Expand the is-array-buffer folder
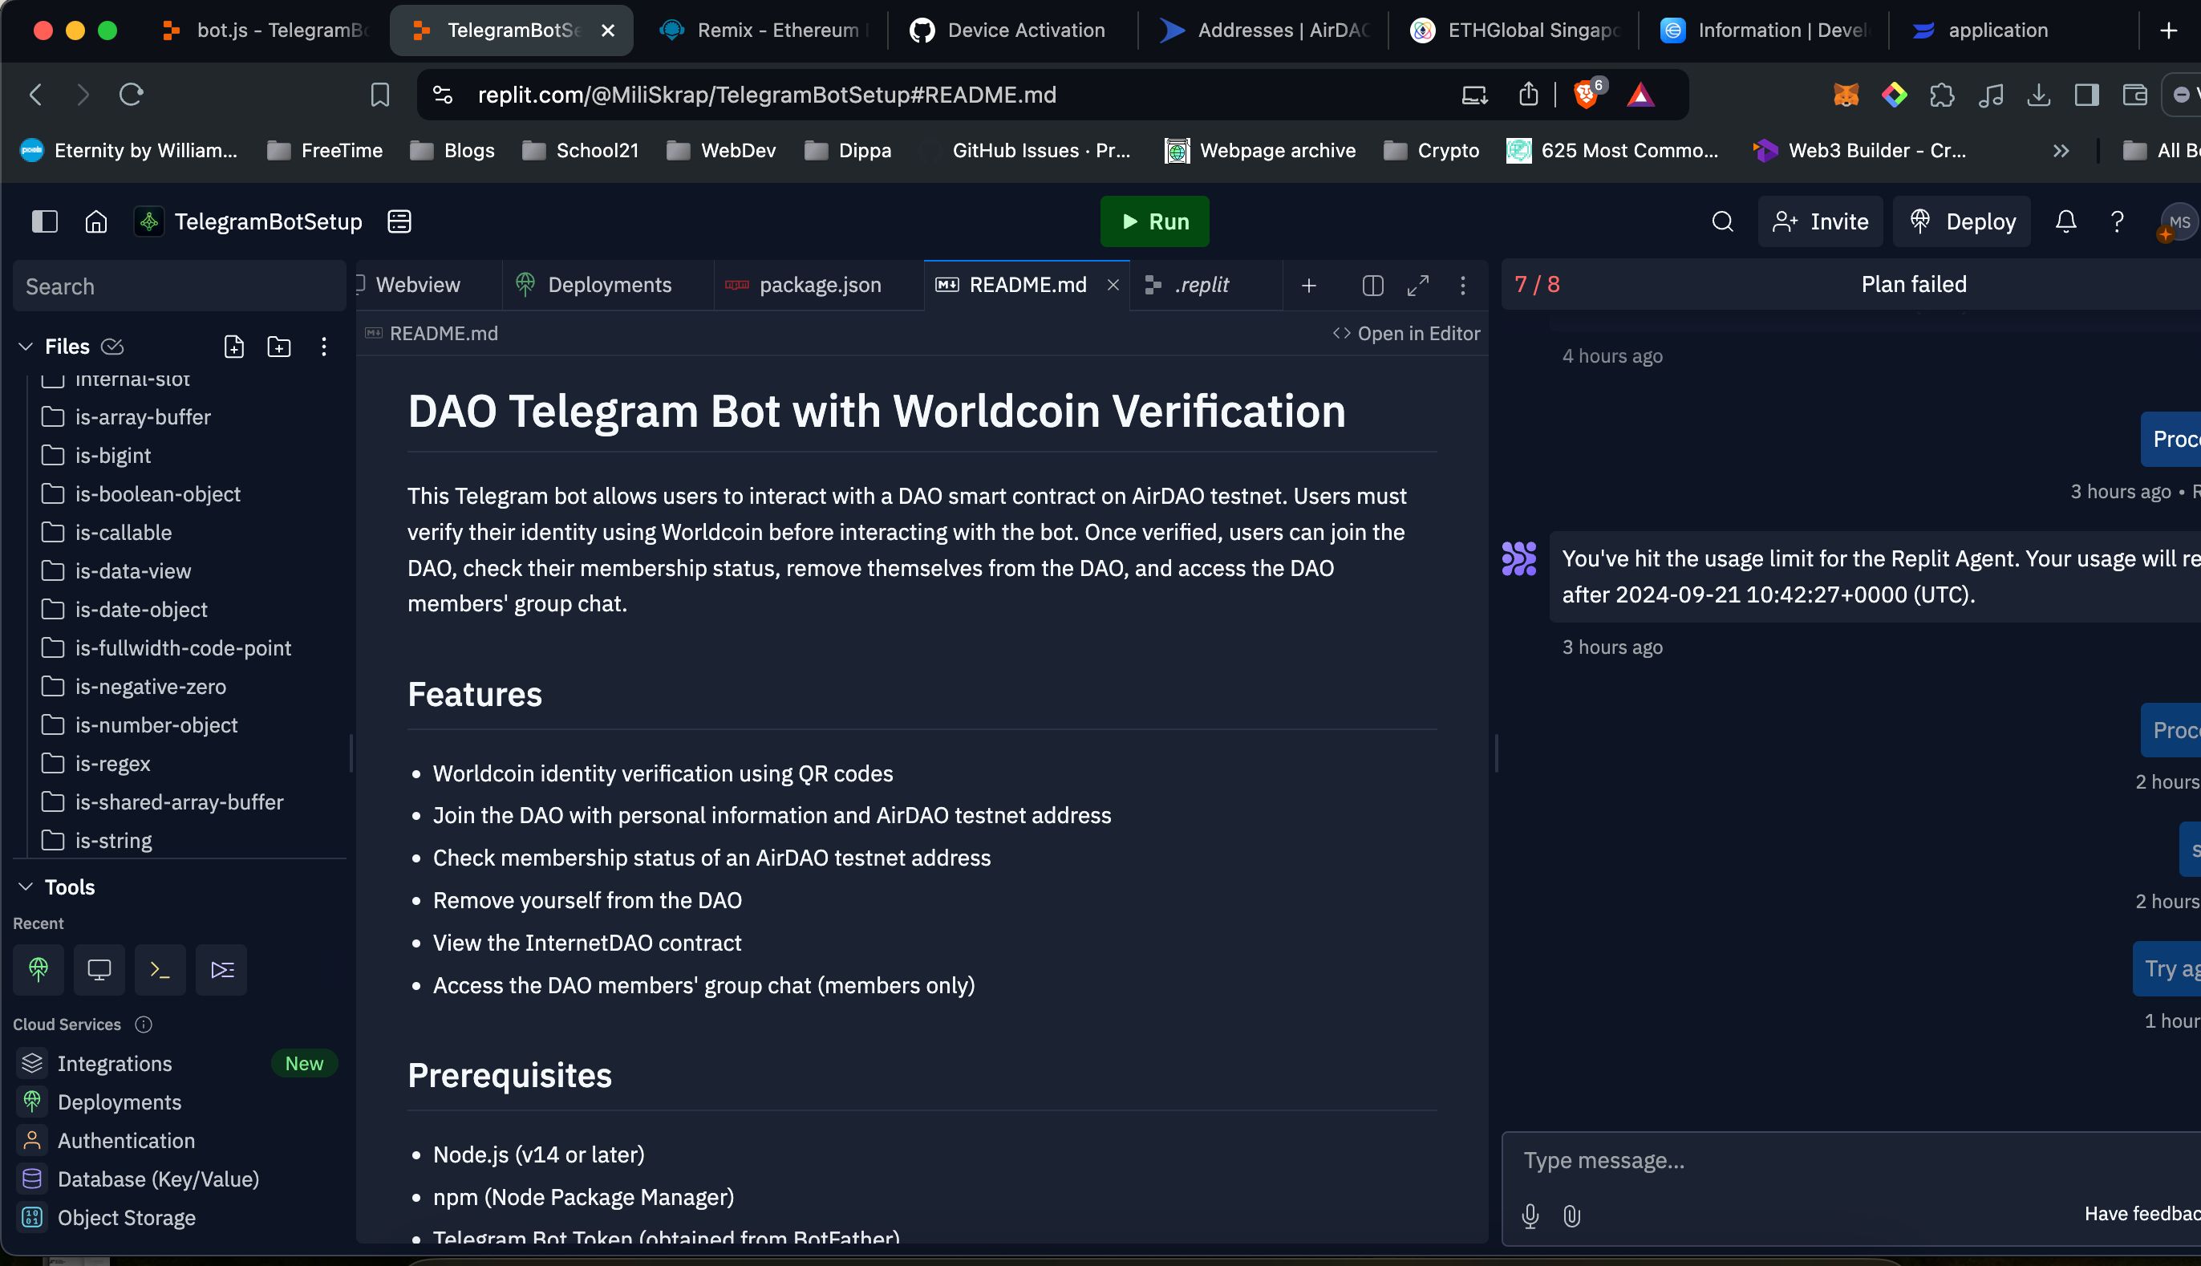Viewport: 2201px width, 1266px height. [x=143, y=417]
